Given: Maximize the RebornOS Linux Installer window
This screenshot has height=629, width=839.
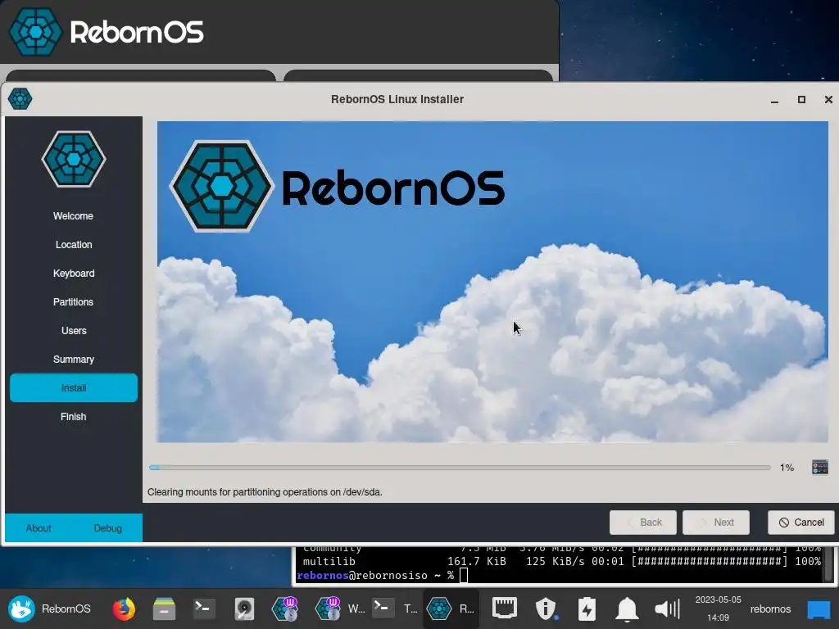Looking at the screenshot, I should pyautogui.click(x=801, y=99).
